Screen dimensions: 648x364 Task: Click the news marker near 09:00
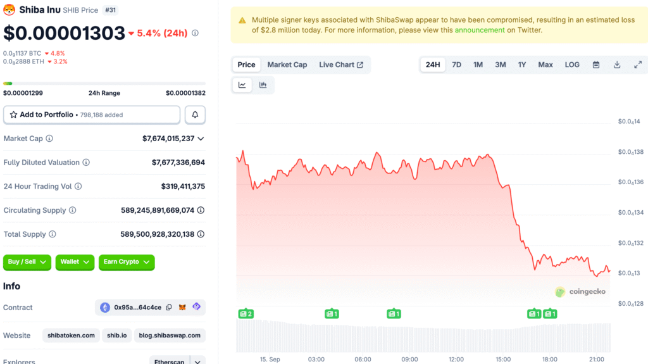(x=394, y=314)
